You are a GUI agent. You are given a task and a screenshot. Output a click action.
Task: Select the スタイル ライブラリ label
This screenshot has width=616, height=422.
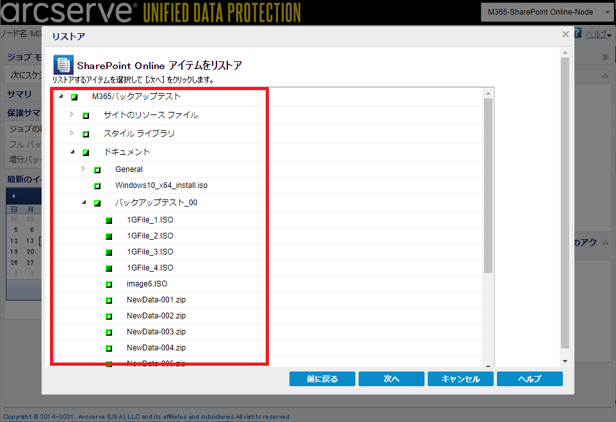[x=139, y=134]
